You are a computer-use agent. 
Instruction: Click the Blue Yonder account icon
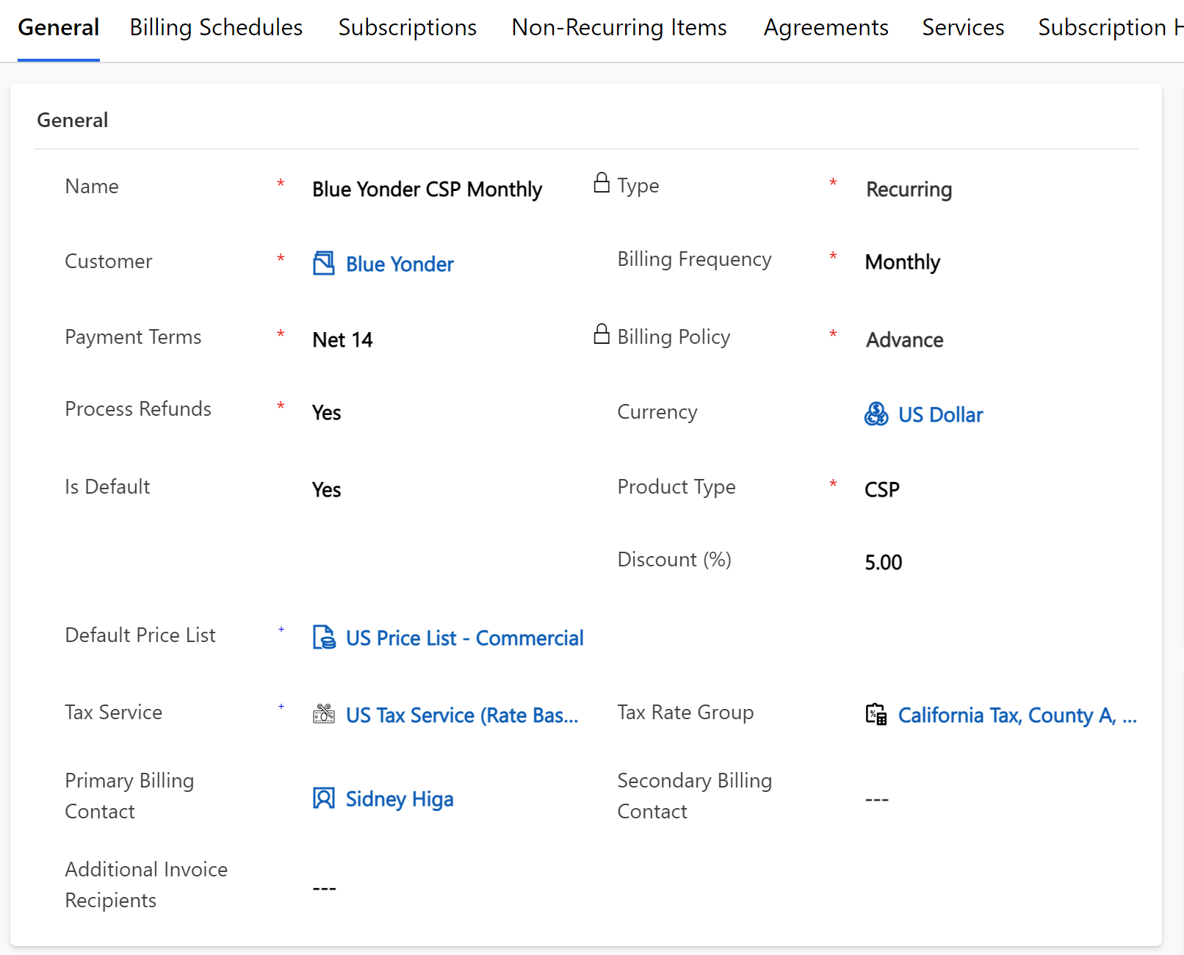click(323, 263)
